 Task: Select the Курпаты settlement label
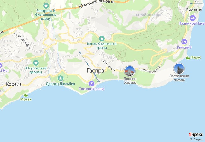pos(194,9)
